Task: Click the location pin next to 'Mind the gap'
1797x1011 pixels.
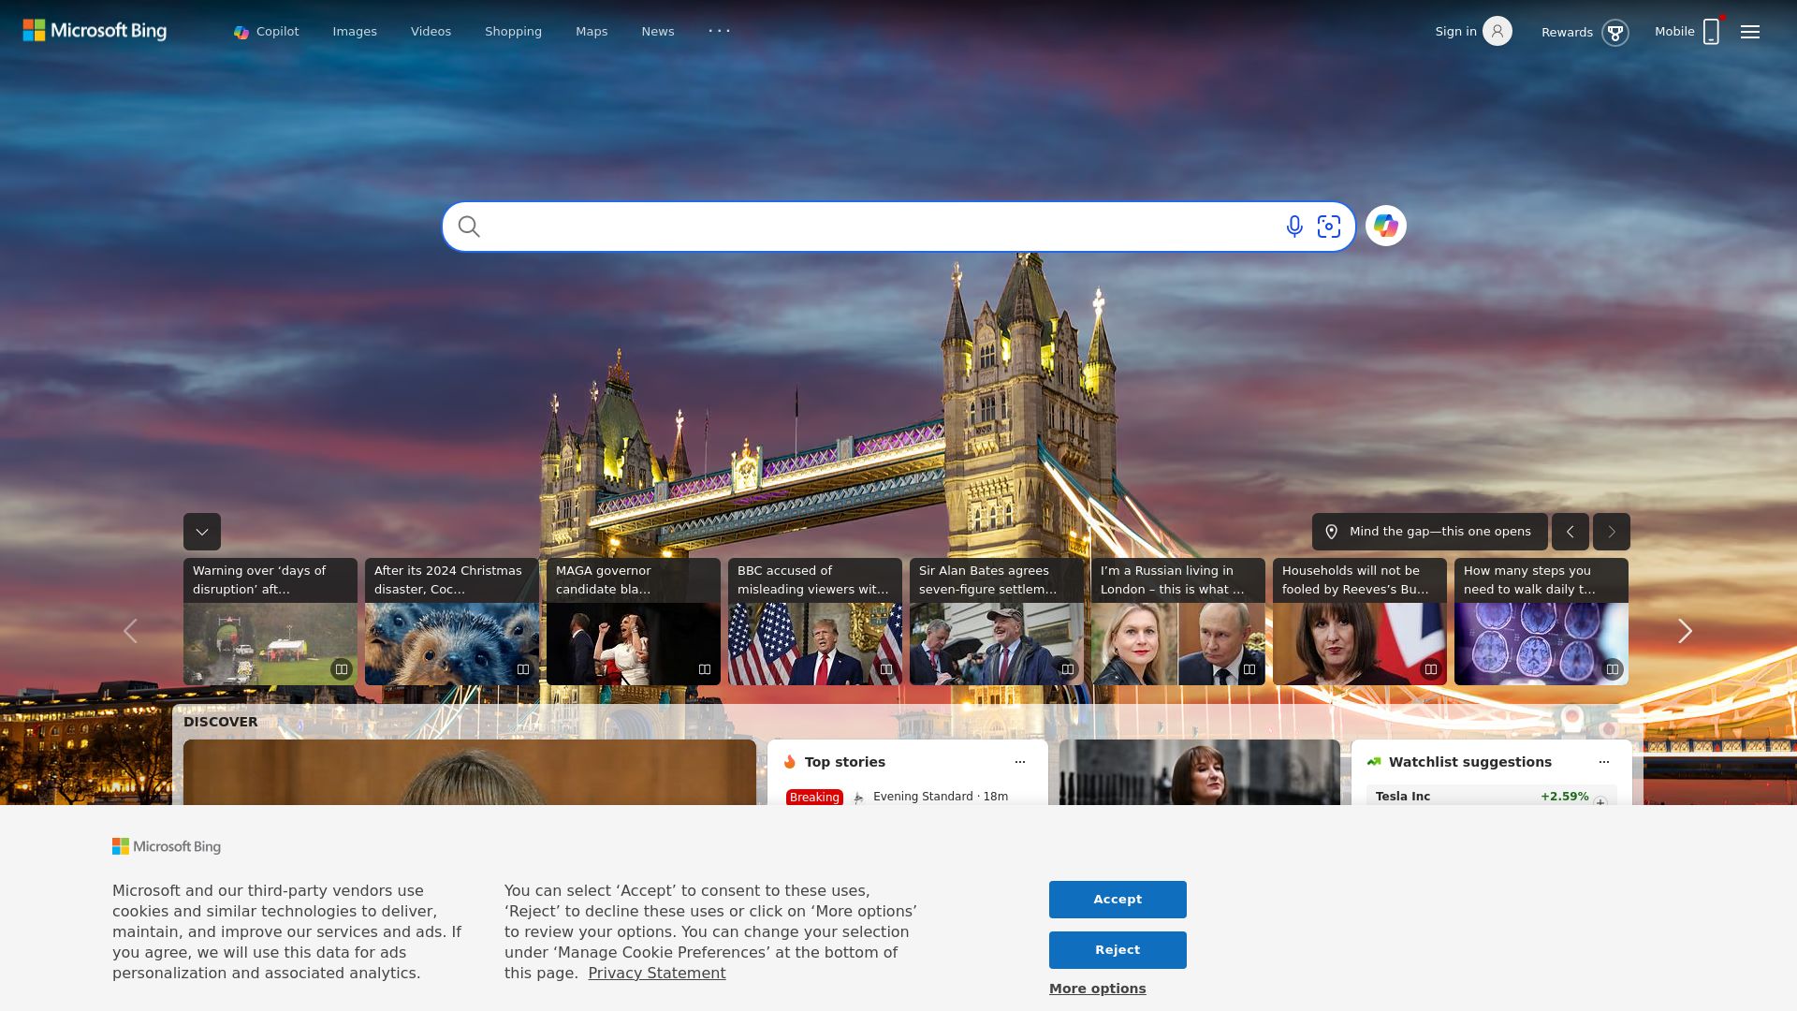Action: [x=1333, y=531]
